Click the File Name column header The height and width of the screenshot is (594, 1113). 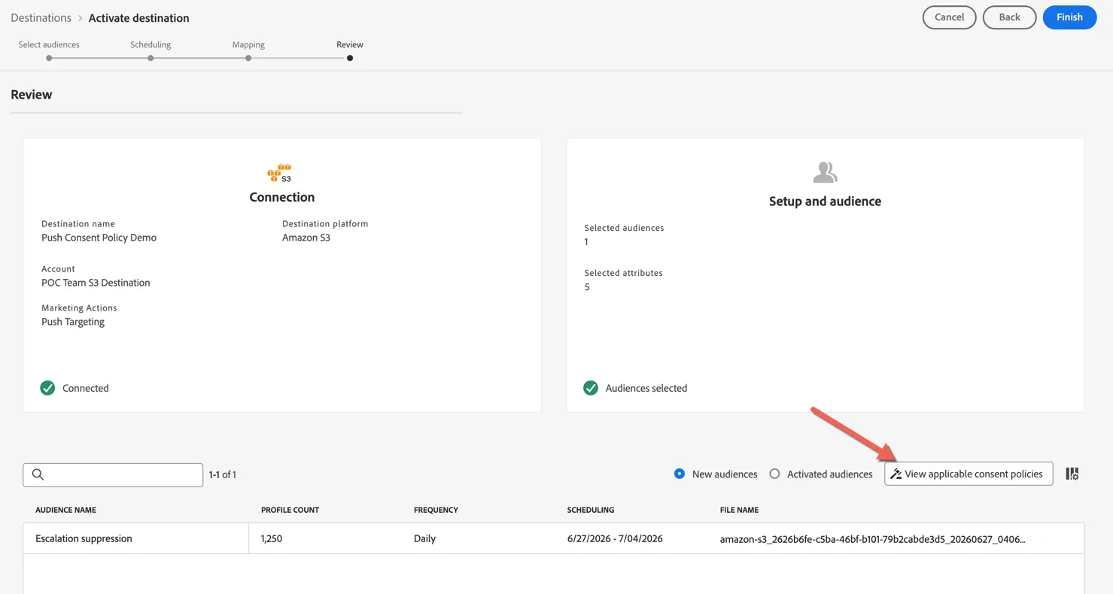click(x=739, y=510)
